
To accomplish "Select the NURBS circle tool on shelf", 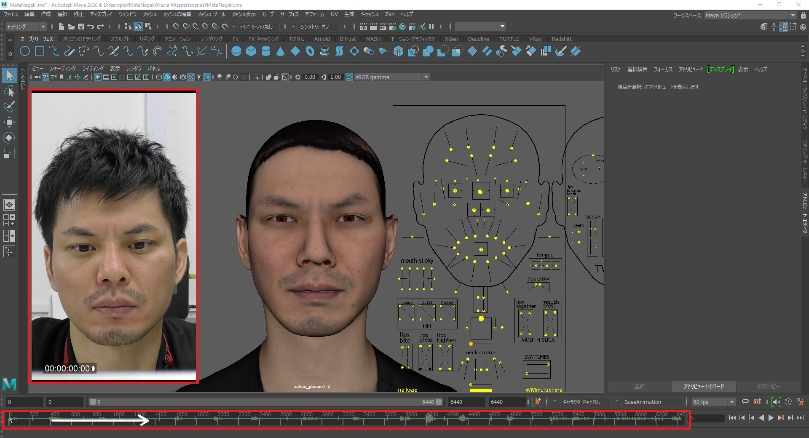I will (x=25, y=51).
